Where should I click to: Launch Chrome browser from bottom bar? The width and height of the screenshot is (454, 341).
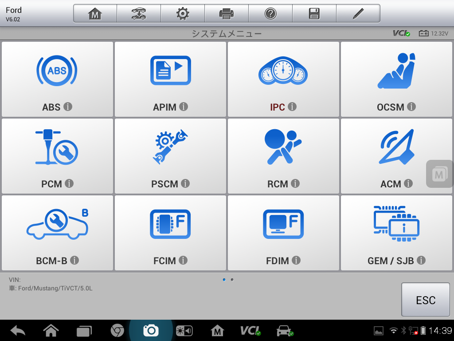[x=117, y=330]
